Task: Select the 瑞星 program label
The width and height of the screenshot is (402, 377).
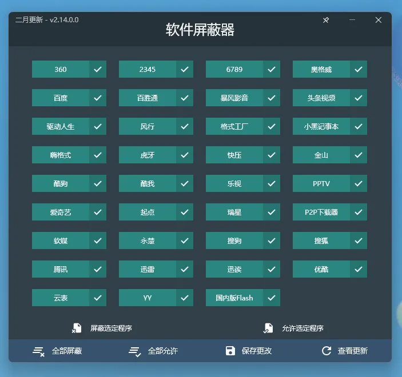Action: pos(234,212)
